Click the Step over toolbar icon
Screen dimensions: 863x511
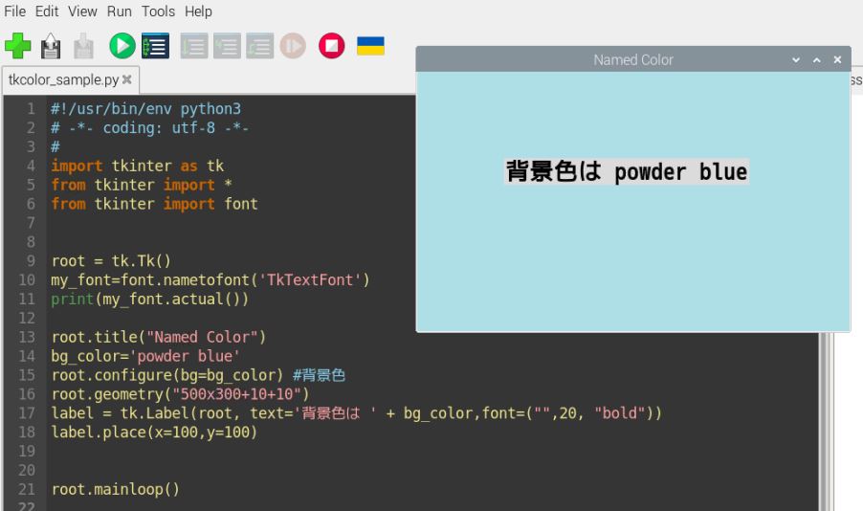click(x=193, y=46)
